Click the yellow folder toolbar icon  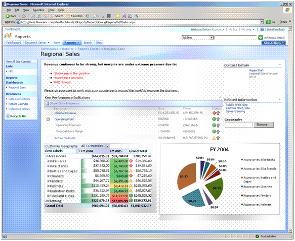[118, 16]
